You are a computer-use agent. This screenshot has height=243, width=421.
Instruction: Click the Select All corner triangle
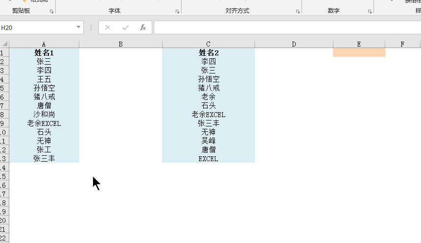[x=4, y=44]
